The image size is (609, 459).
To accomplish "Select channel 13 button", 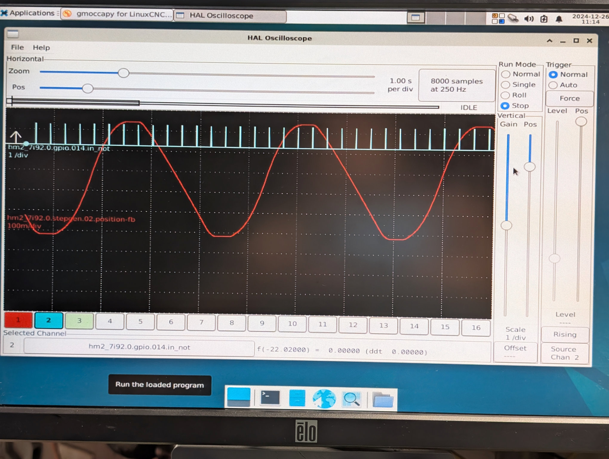I will coord(384,326).
